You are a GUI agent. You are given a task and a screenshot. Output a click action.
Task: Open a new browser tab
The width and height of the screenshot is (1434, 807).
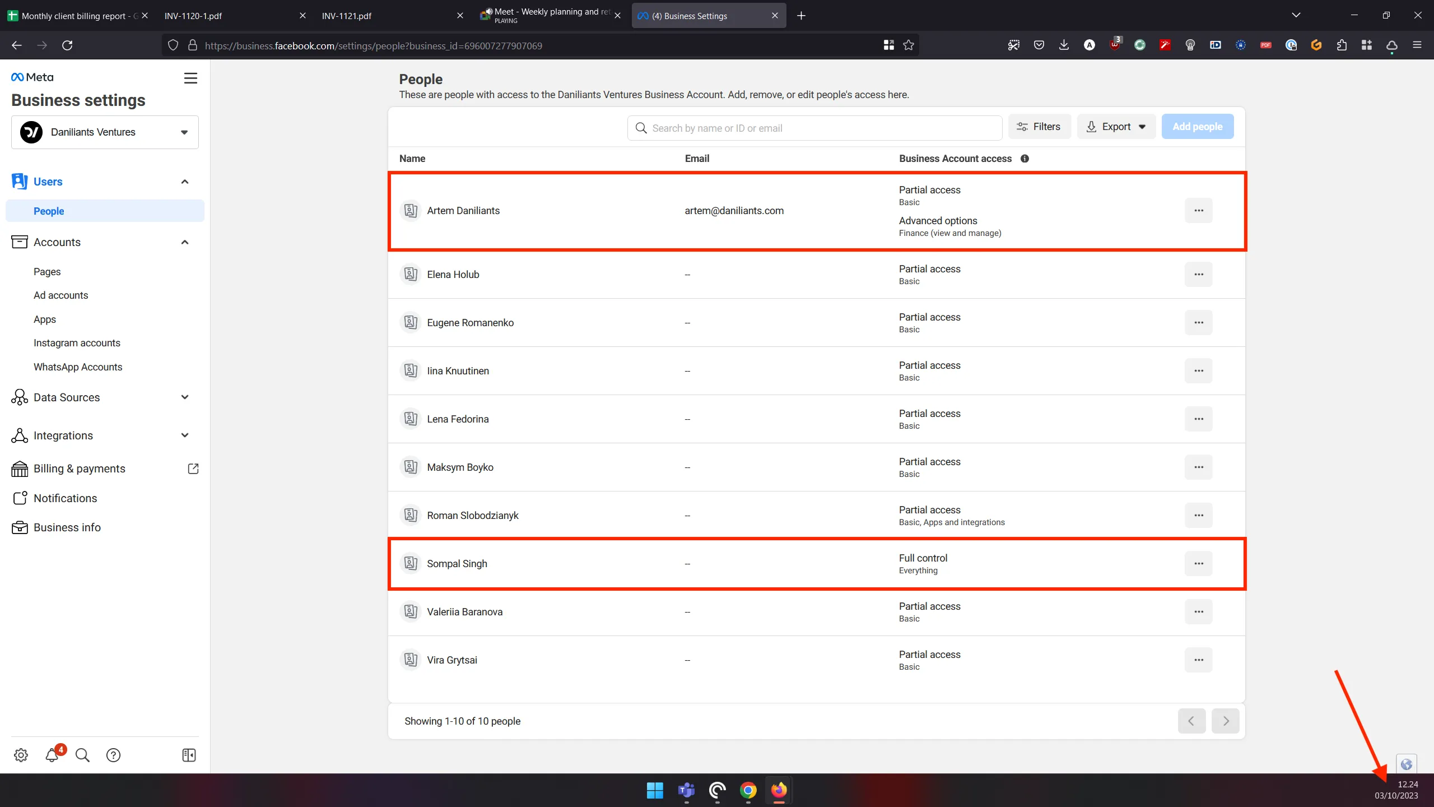[x=801, y=16]
